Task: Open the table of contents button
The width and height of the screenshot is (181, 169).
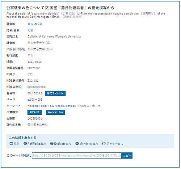Action: (55, 93)
